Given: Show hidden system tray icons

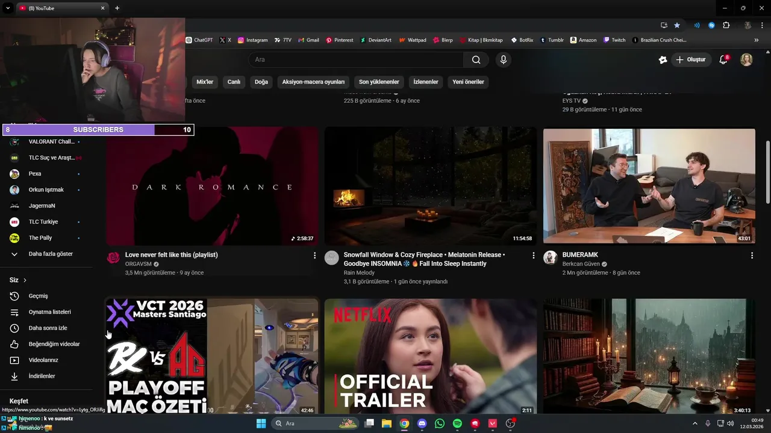Looking at the screenshot, I should (695, 423).
